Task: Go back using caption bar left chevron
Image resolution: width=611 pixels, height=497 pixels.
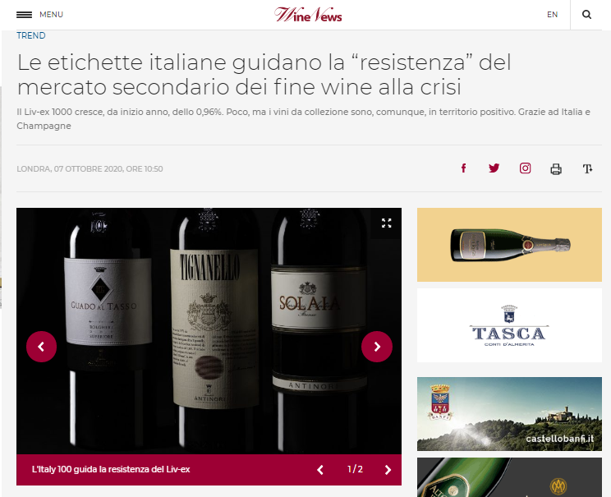Action: [x=320, y=470]
